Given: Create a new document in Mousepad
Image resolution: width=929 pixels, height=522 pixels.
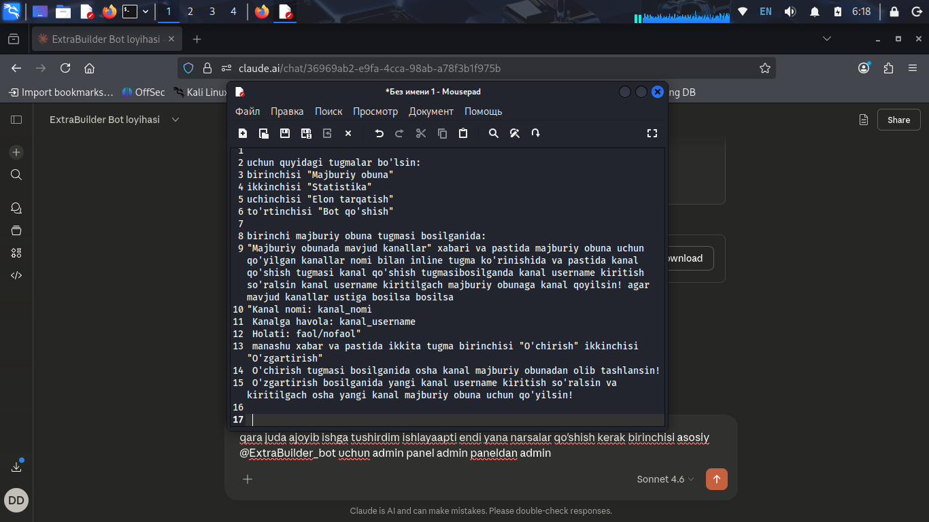Looking at the screenshot, I should click(x=243, y=133).
